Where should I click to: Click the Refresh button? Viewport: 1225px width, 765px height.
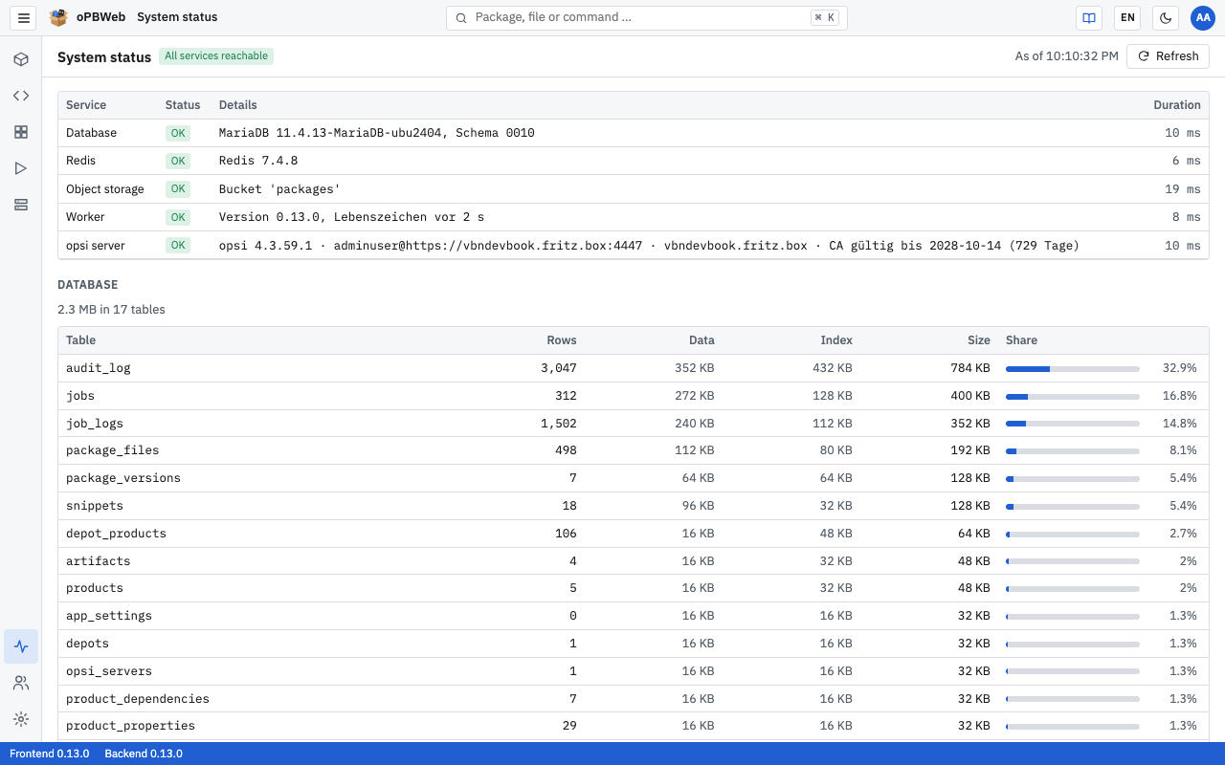[x=1168, y=56]
